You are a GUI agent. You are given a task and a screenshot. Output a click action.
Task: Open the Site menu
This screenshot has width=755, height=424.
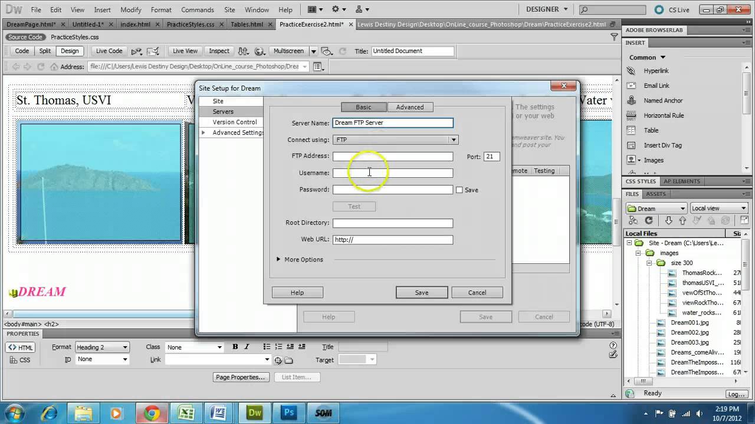click(x=229, y=10)
